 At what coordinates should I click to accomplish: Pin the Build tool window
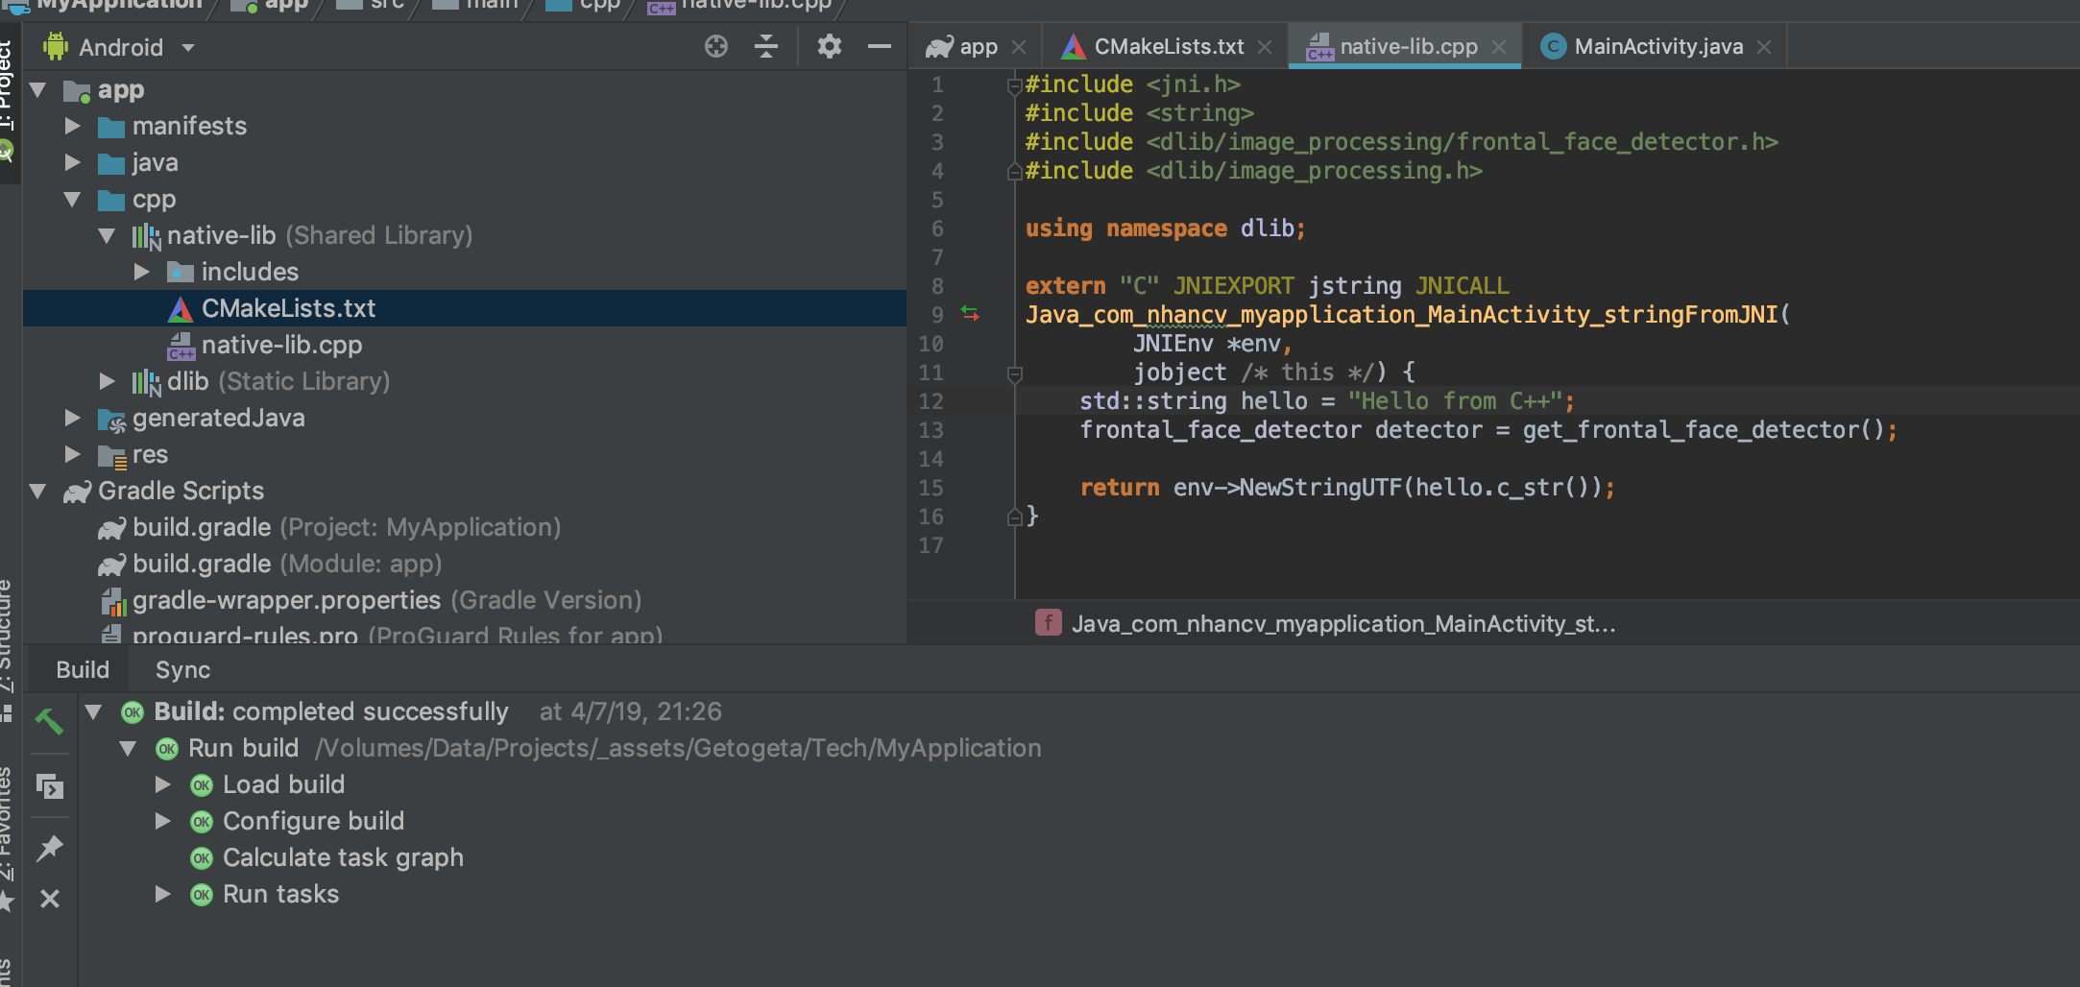[49, 847]
